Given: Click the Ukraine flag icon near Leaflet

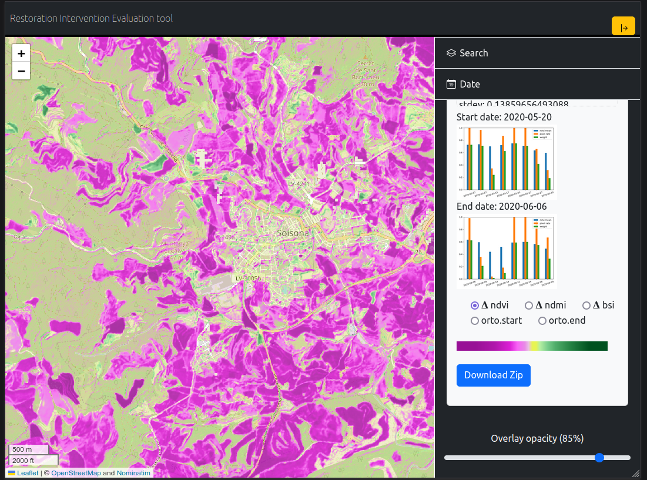Looking at the screenshot, I should pos(12,473).
